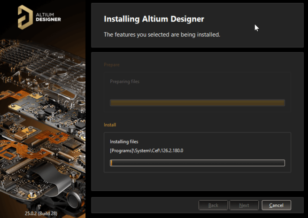The height and width of the screenshot is (218, 308).
Task: Click the 'Installing files' status label
Action: (x=124, y=141)
